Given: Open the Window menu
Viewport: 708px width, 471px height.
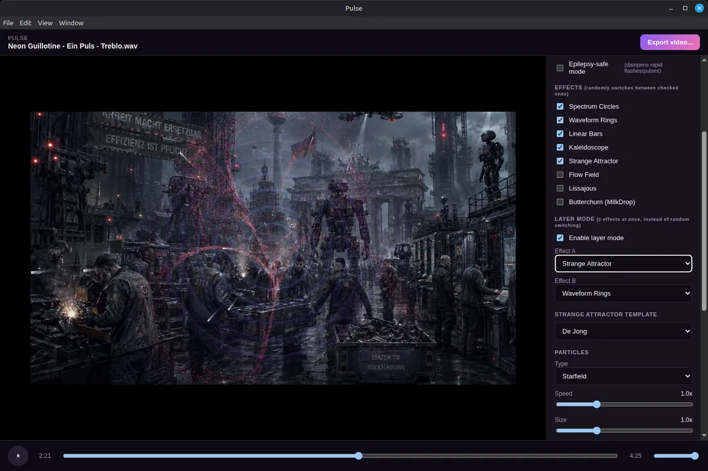Looking at the screenshot, I should tap(71, 23).
